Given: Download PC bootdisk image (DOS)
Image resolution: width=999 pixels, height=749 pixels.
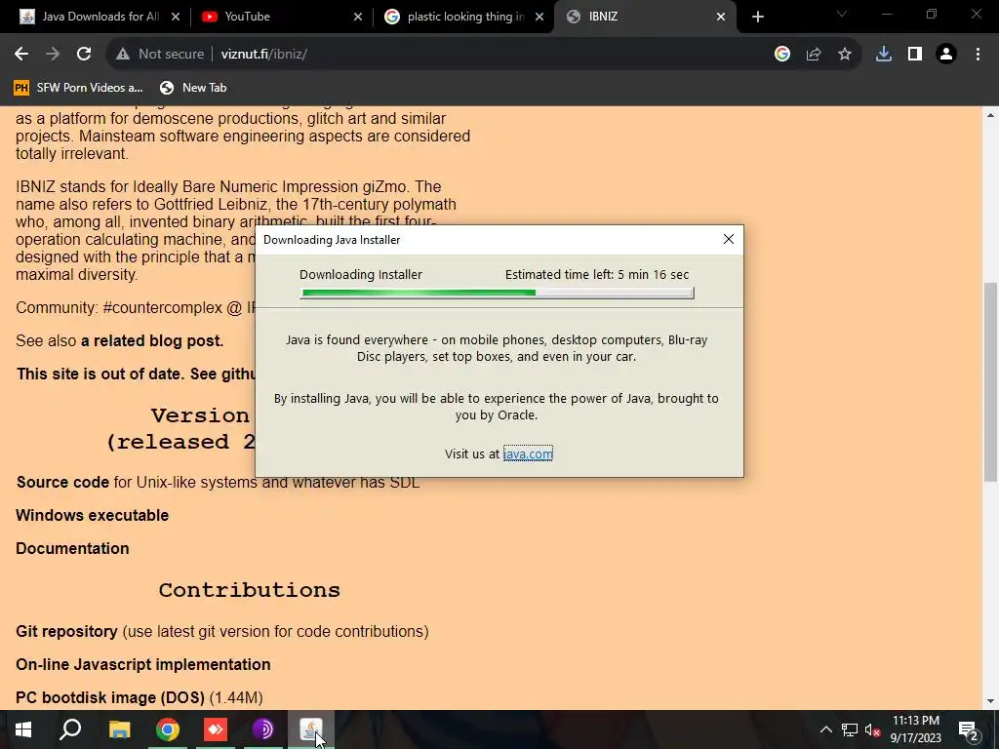Looking at the screenshot, I should [x=110, y=697].
